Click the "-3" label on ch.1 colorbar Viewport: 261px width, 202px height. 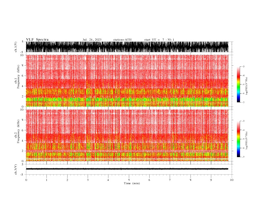(243, 66)
